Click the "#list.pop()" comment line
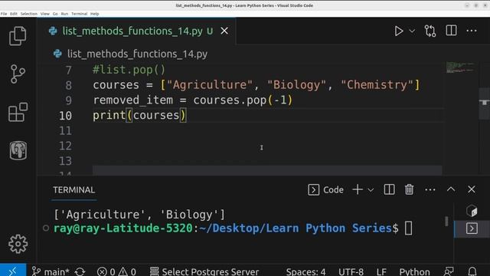Viewport: 490px width, 276px height. [129, 70]
